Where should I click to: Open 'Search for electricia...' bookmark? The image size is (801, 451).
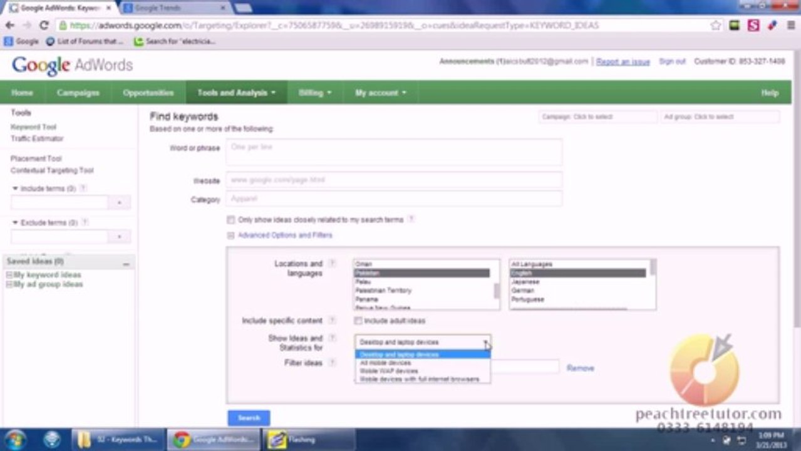175,41
